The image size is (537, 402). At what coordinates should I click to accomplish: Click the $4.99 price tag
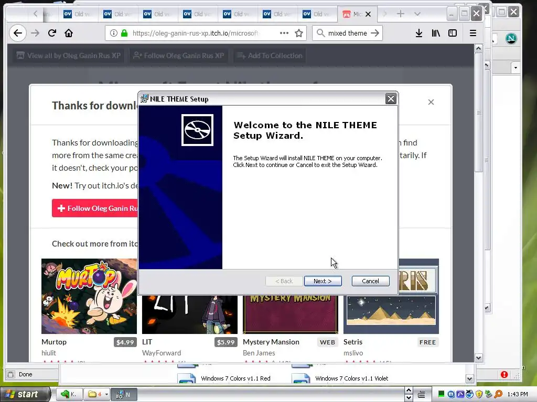click(x=125, y=342)
